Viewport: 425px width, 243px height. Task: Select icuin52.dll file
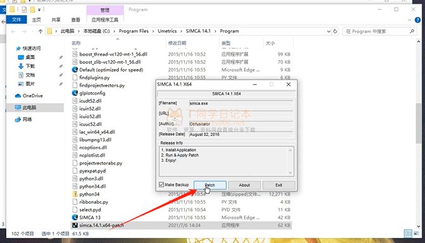(x=90, y=109)
